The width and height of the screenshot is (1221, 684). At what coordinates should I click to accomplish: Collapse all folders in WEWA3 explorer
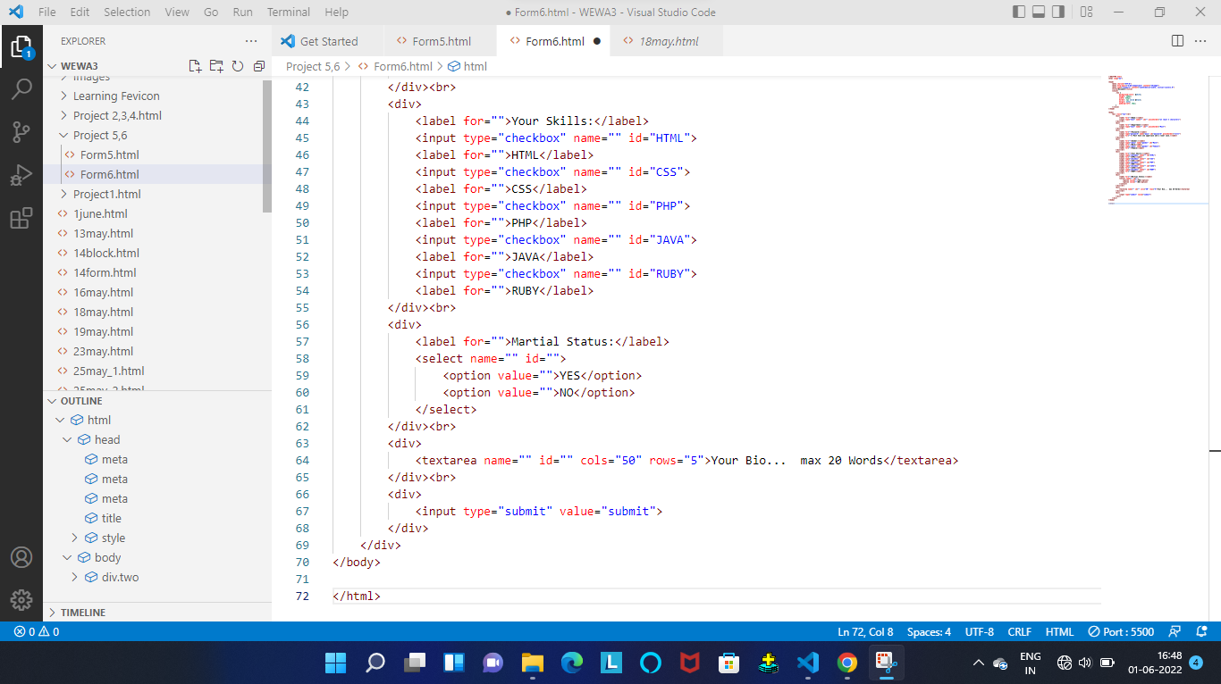pos(259,66)
